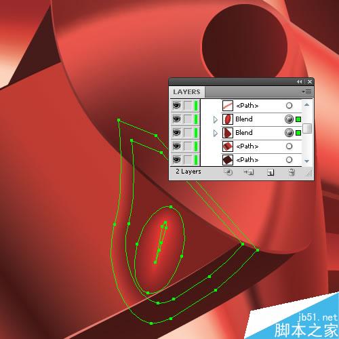The height and width of the screenshot is (339, 339).
Task: Select the Blend name beside triangular thumbnail
Action: click(244, 133)
